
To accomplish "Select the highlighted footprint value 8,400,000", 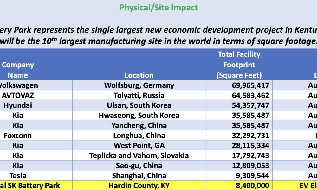I will (x=239, y=185).
